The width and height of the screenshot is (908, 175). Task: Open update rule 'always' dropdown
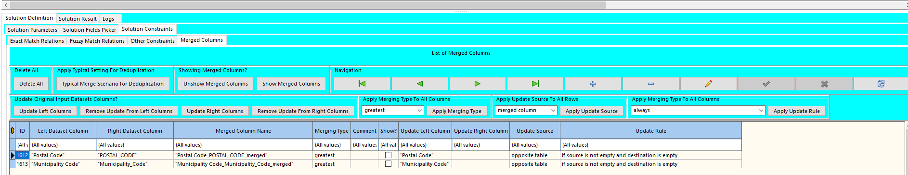[x=761, y=111]
